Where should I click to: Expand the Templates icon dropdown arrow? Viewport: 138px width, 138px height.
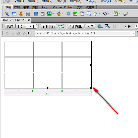coord(119,14)
